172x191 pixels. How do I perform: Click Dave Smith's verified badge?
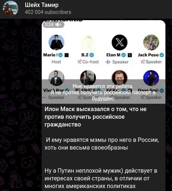[x=162, y=91]
